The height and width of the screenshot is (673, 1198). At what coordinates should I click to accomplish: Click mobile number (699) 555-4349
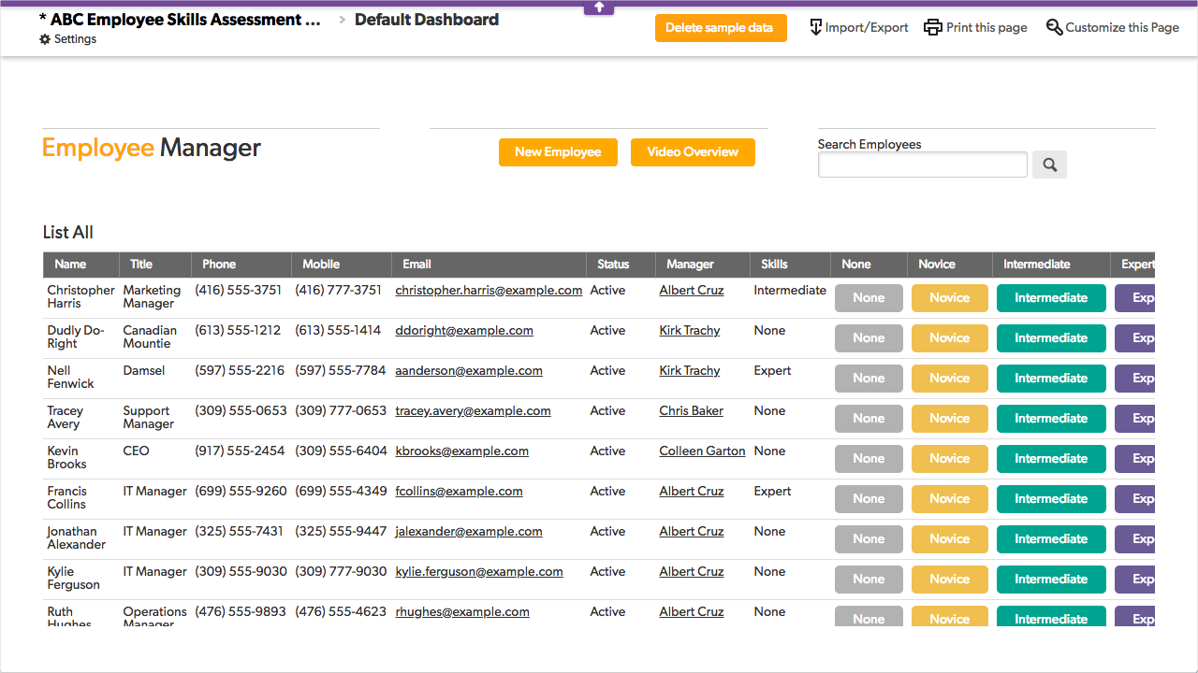[x=341, y=492]
